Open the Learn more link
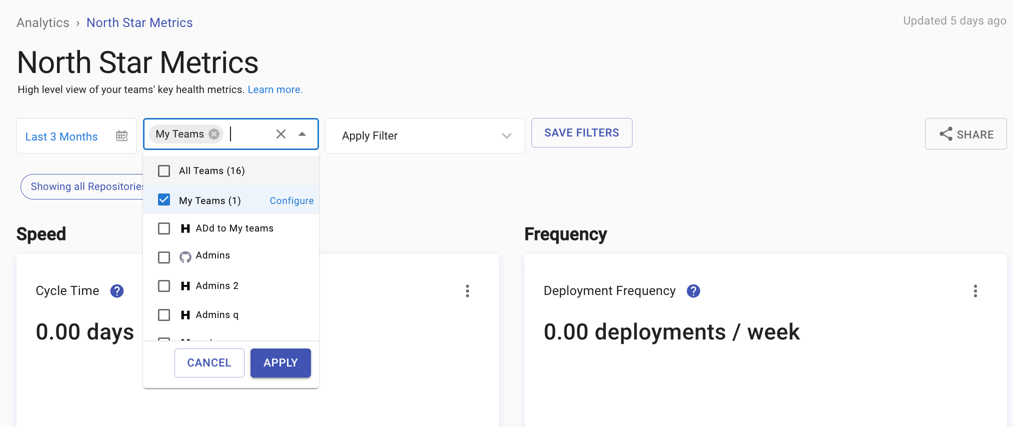 click(275, 89)
